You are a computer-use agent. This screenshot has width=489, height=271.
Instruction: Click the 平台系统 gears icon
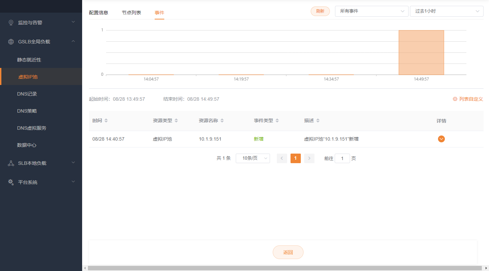coord(11,182)
